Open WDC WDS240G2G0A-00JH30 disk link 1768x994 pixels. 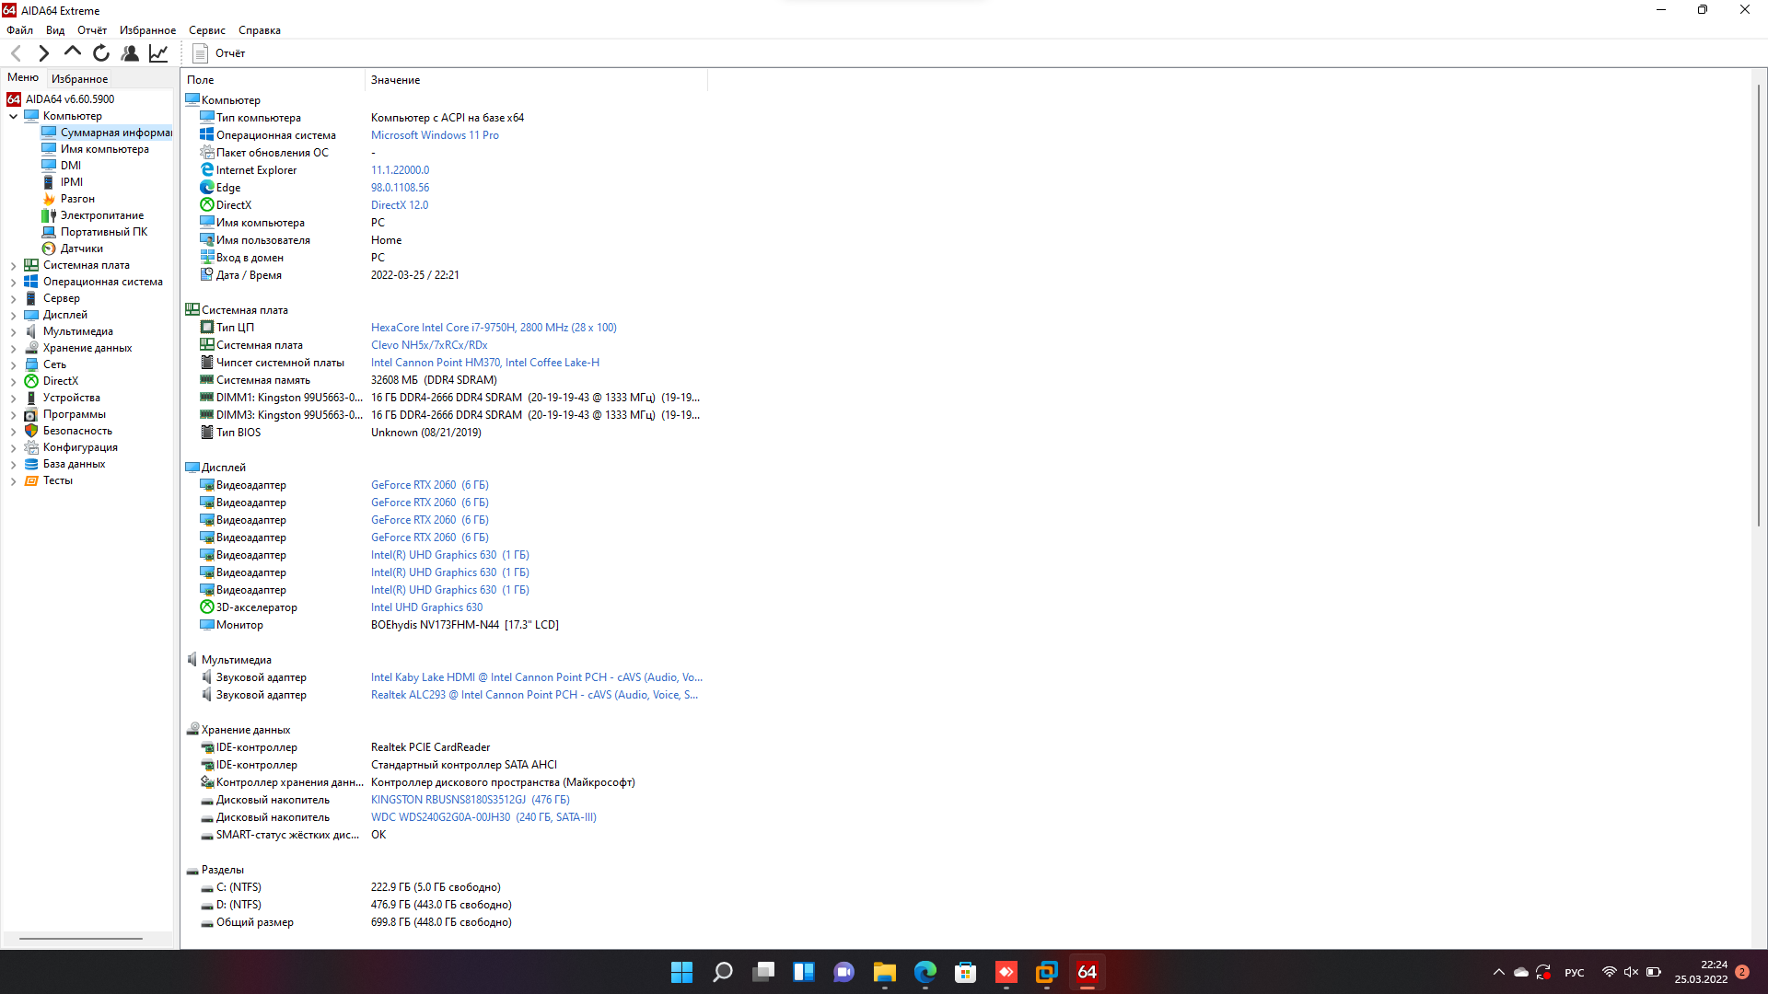(483, 817)
